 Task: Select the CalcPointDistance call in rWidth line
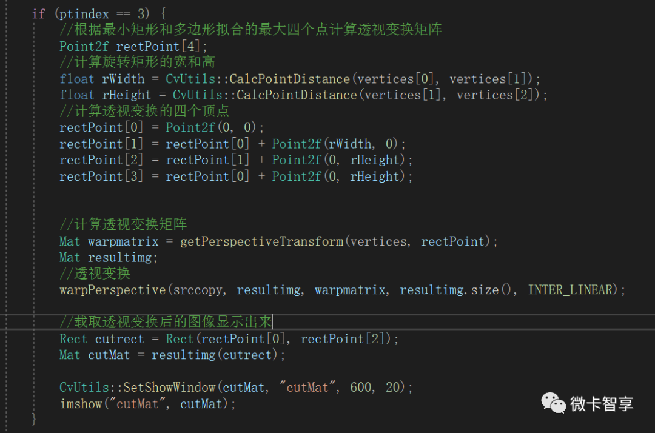pos(290,79)
